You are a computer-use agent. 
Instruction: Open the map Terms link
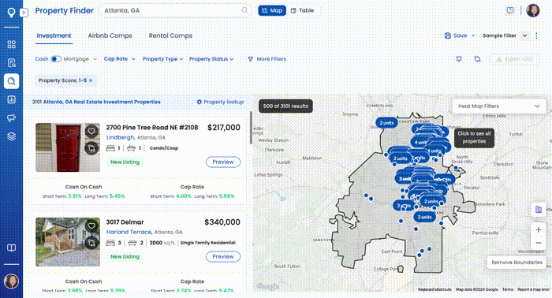click(x=507, y=289)
